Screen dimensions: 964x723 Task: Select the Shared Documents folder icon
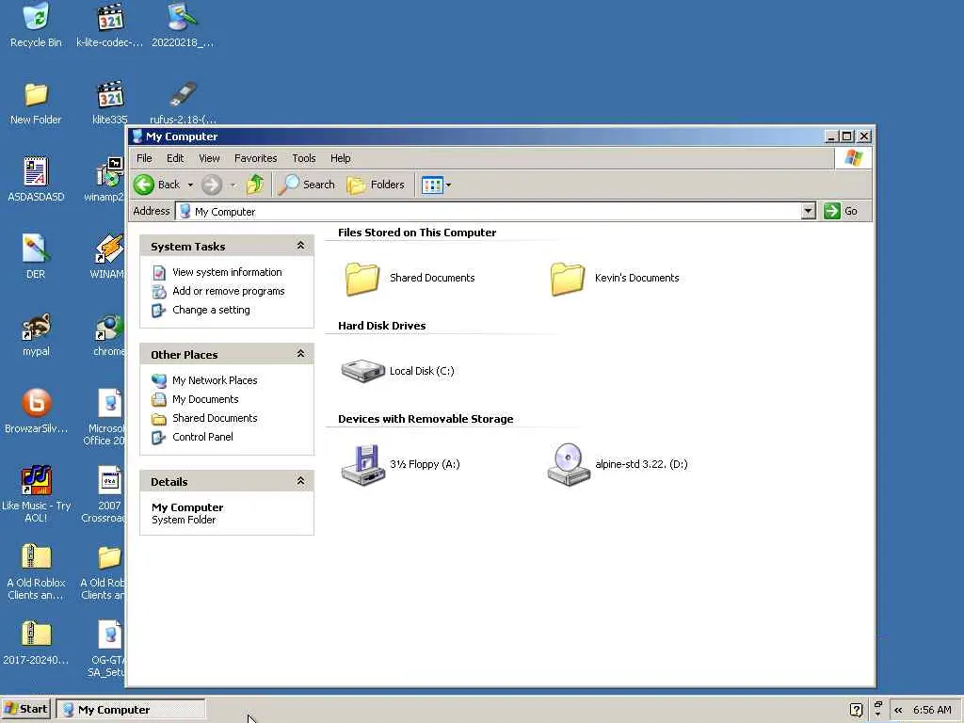362,279
